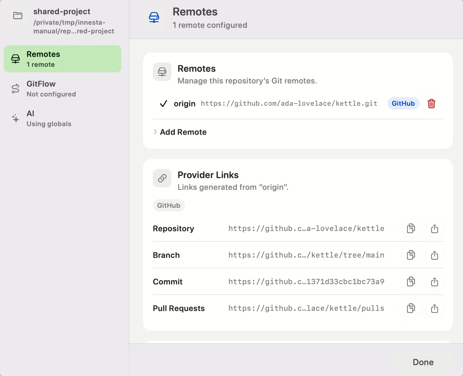Click the Commit row label
The width and height of the screenshot is (463, 376).
click(167, 282)
